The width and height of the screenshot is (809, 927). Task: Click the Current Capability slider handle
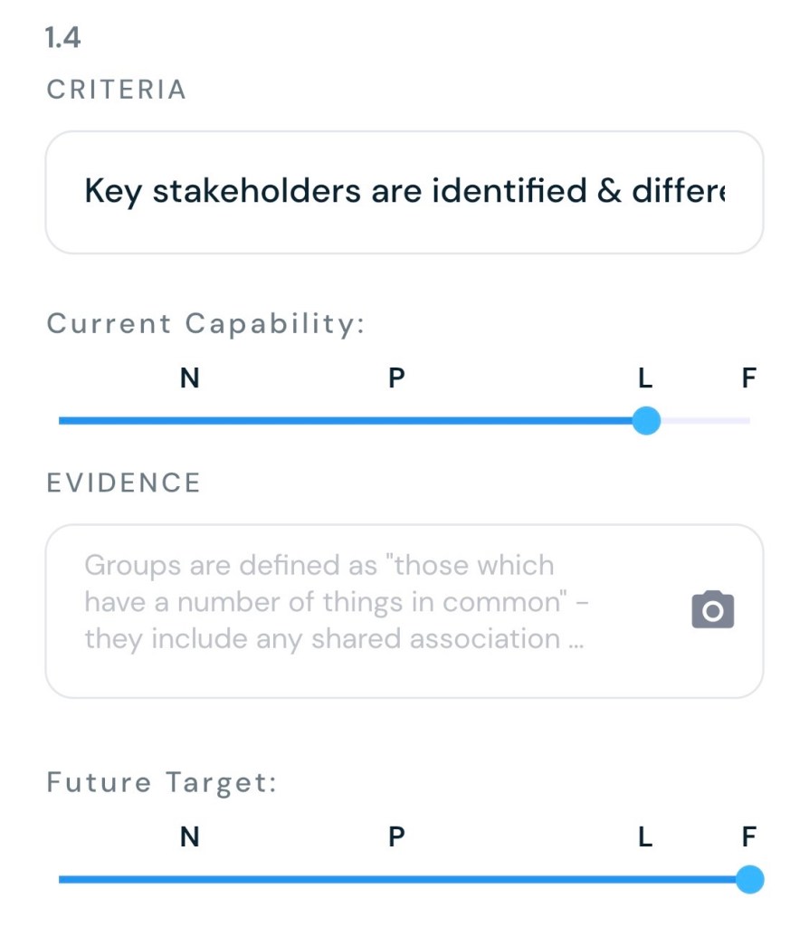[645, 420]
